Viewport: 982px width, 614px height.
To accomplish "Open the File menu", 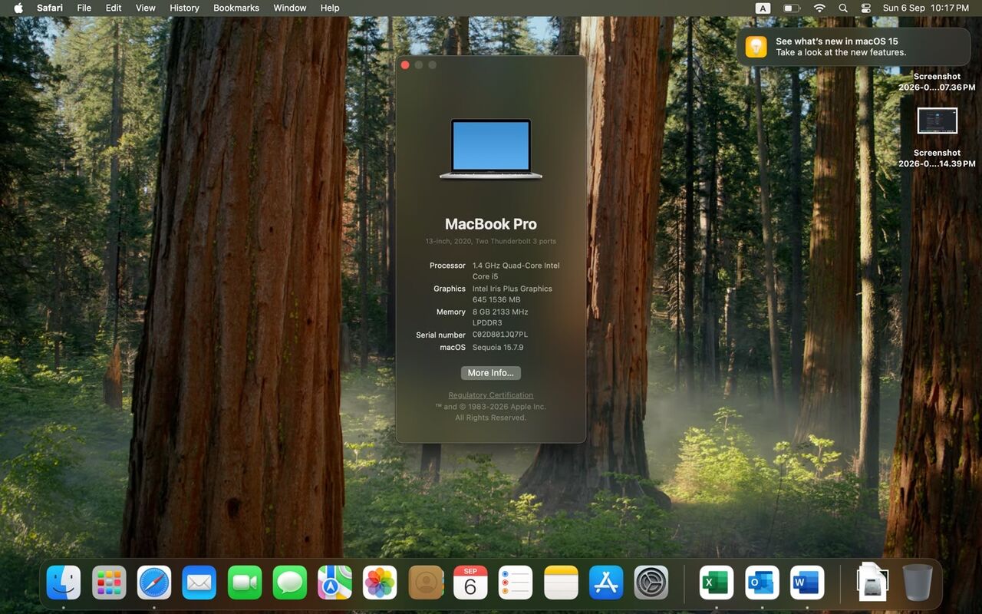I will tap(84, 8).
